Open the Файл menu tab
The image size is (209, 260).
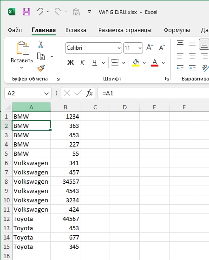click(15, 30)
